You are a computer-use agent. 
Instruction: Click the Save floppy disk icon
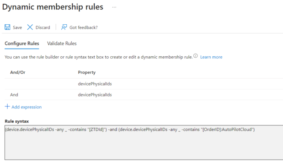(7, 27)
